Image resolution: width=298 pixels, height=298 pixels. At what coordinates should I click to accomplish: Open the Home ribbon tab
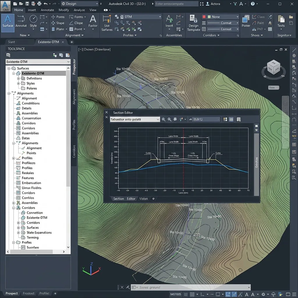tap(19, 10)
